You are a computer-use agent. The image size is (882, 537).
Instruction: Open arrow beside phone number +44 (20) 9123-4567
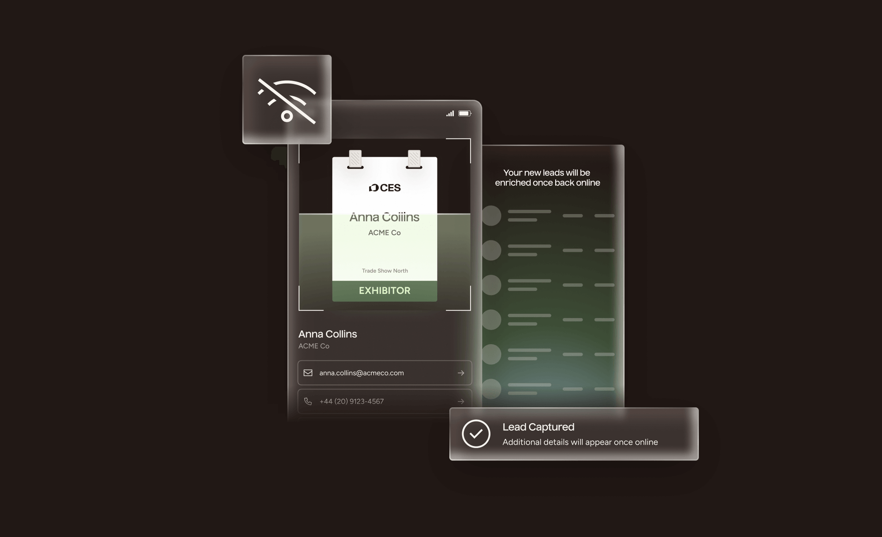(x=461, y=401)
